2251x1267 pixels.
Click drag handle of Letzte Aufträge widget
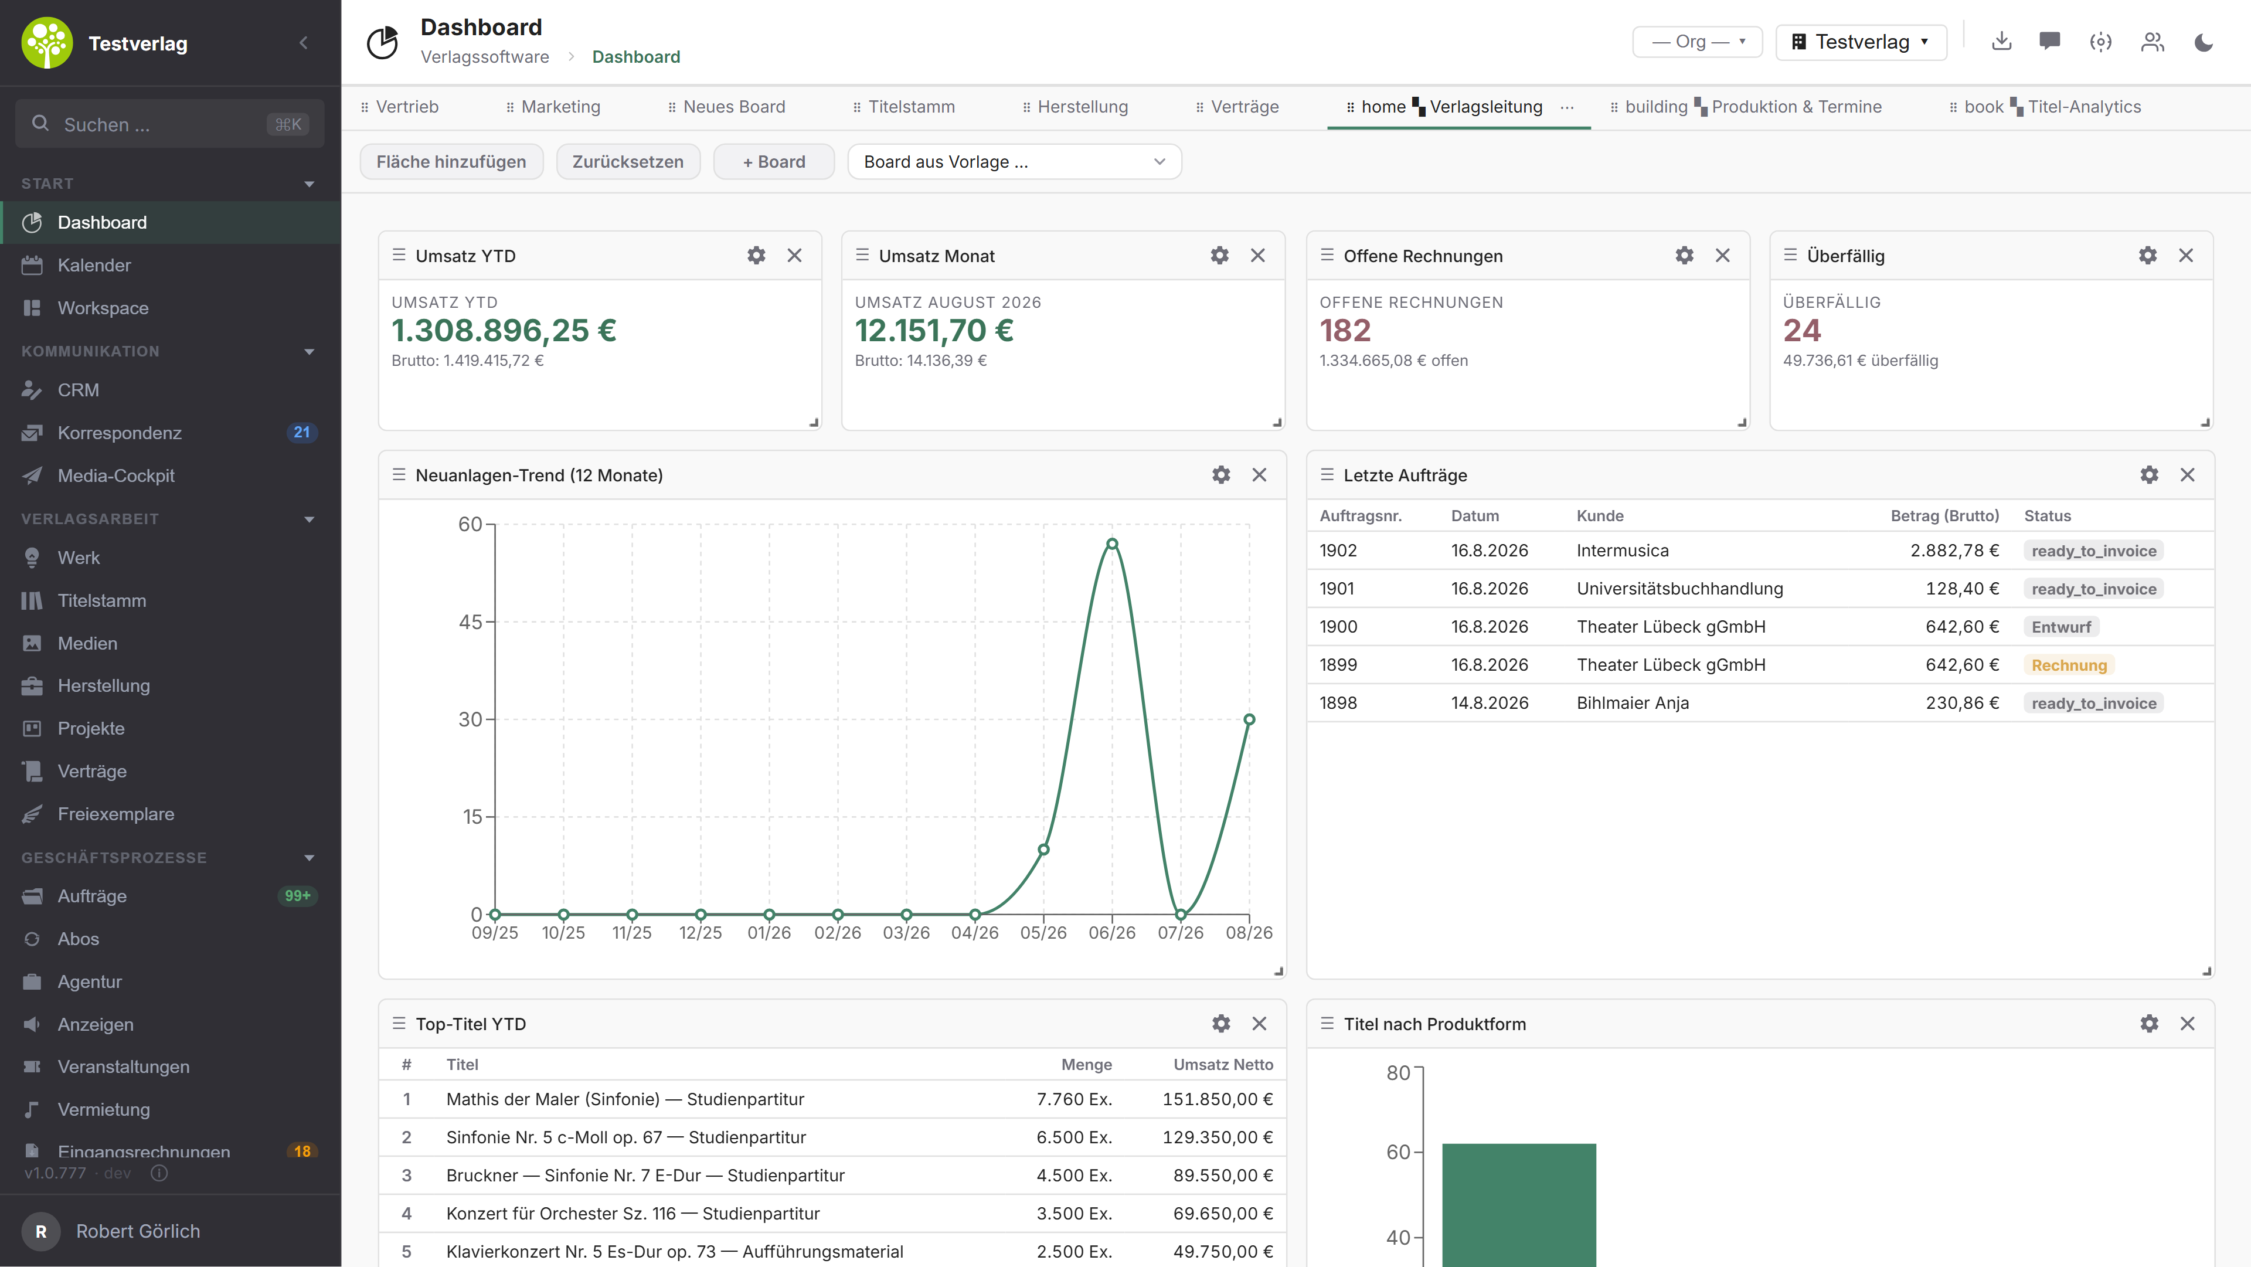(x=1327, y=474)
